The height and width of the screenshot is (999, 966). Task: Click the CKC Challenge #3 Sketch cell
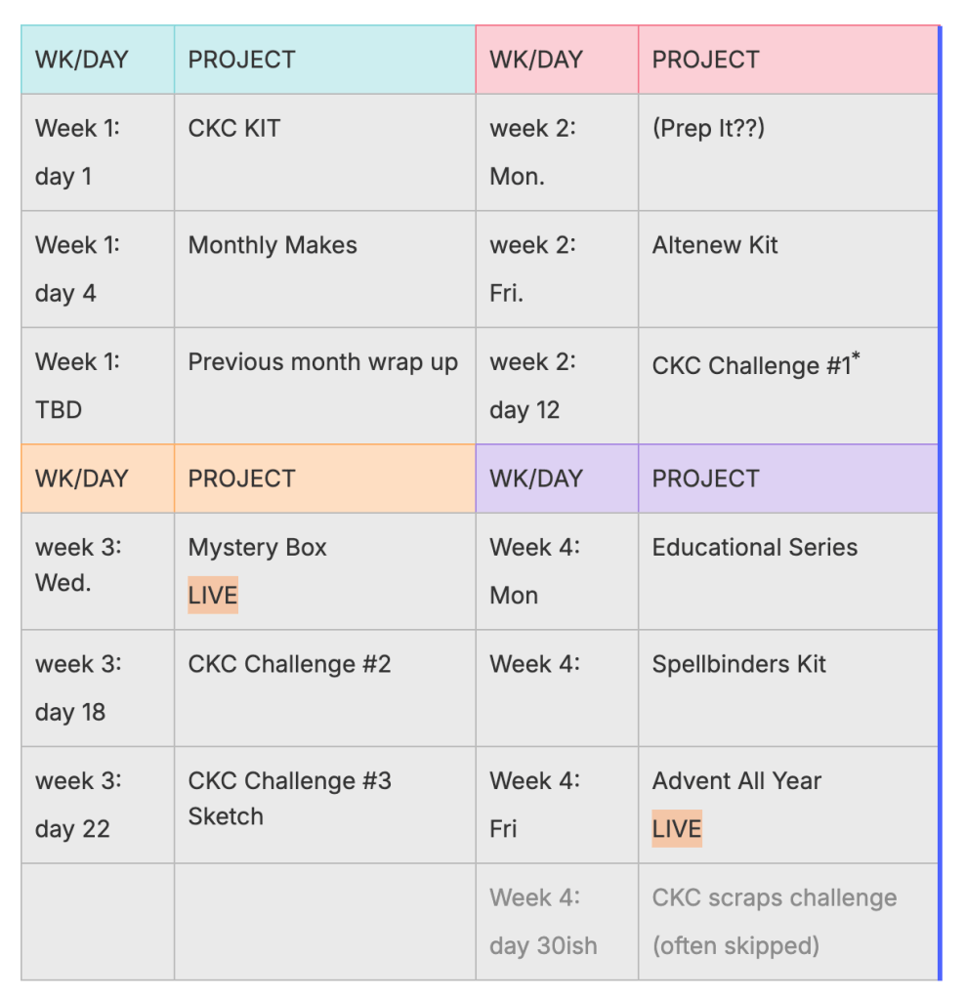(289, 798)
